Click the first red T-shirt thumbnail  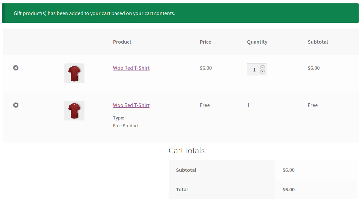click(x=74, y=73)
